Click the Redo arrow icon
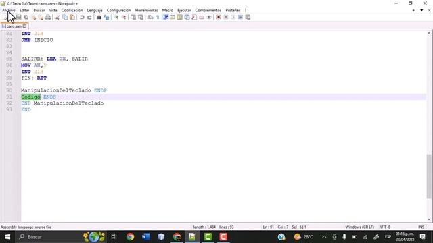The width and height of the screenshot is (433, 243). click(89, 17)
